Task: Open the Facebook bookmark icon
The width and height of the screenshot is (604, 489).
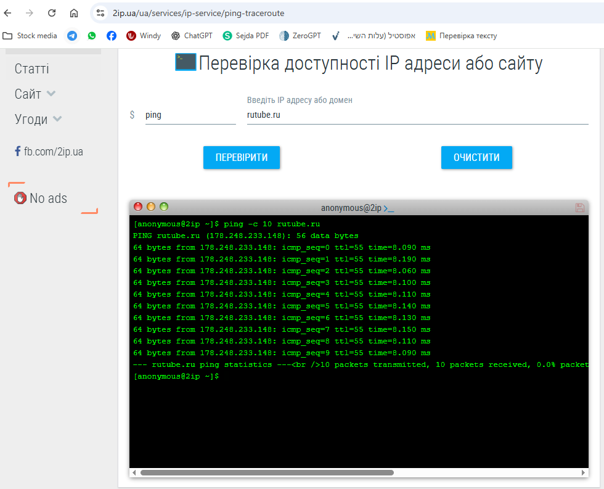Action: coord(112,36)
